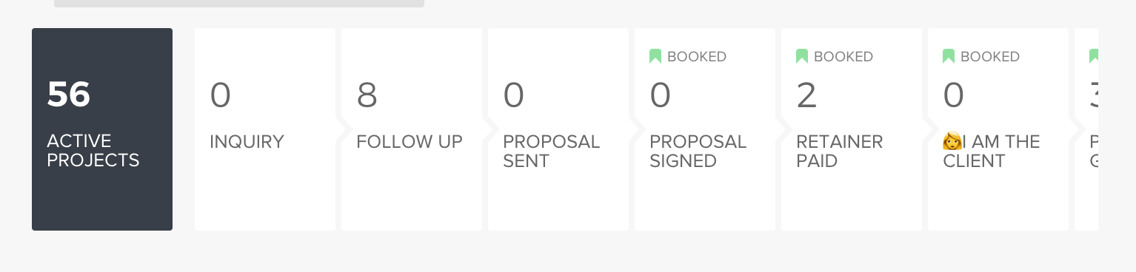Open the 56 Active Projects tile
Screen dimensions: 1136x272
point(102,129)
